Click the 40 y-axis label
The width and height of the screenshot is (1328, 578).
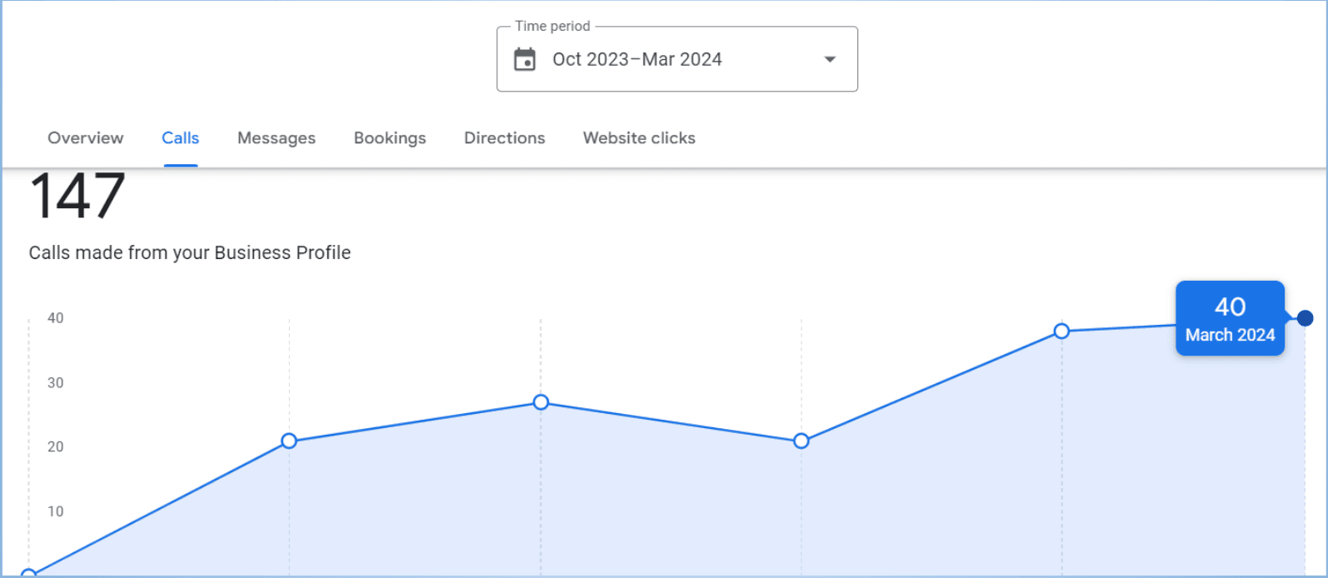click(55, 318)
